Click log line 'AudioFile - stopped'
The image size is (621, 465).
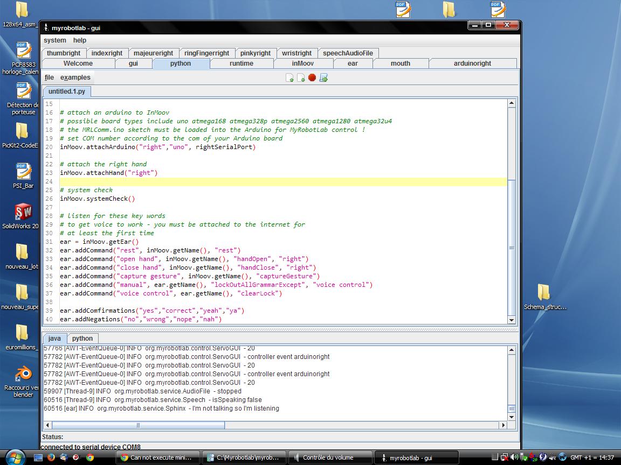point(142,391)
